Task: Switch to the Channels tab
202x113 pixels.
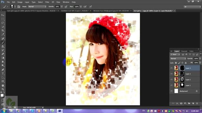Action: (184, 51)
